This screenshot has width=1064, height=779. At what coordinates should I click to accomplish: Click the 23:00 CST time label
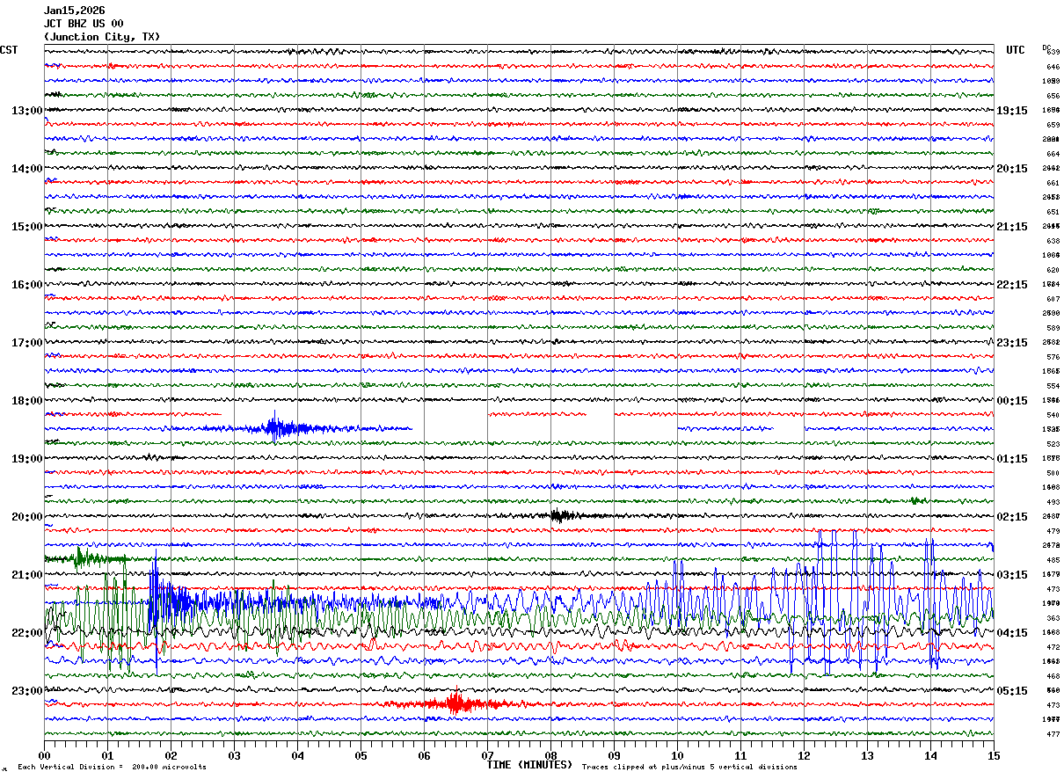26,691
